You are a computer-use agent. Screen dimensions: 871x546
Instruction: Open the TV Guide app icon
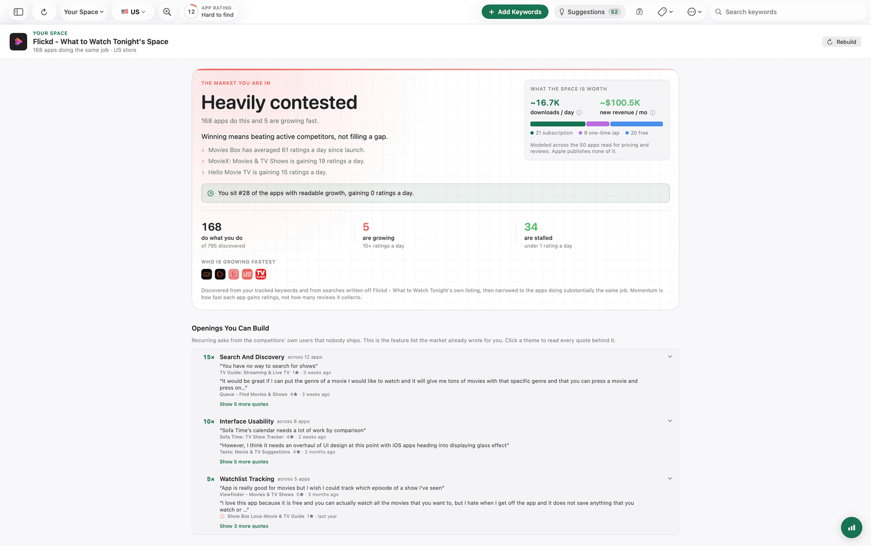[261, 274]
